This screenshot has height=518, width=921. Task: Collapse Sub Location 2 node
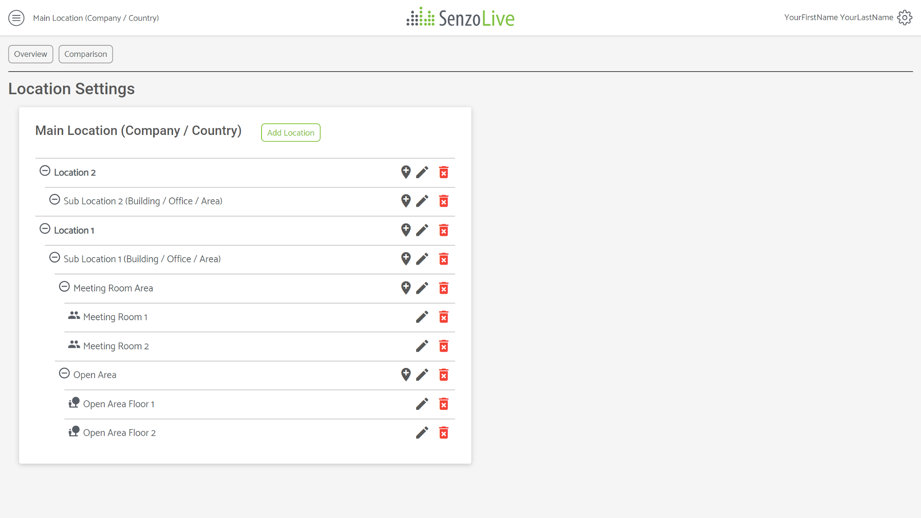[x=55, y=199]
